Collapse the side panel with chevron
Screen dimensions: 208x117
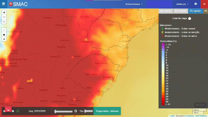(205, 11)
